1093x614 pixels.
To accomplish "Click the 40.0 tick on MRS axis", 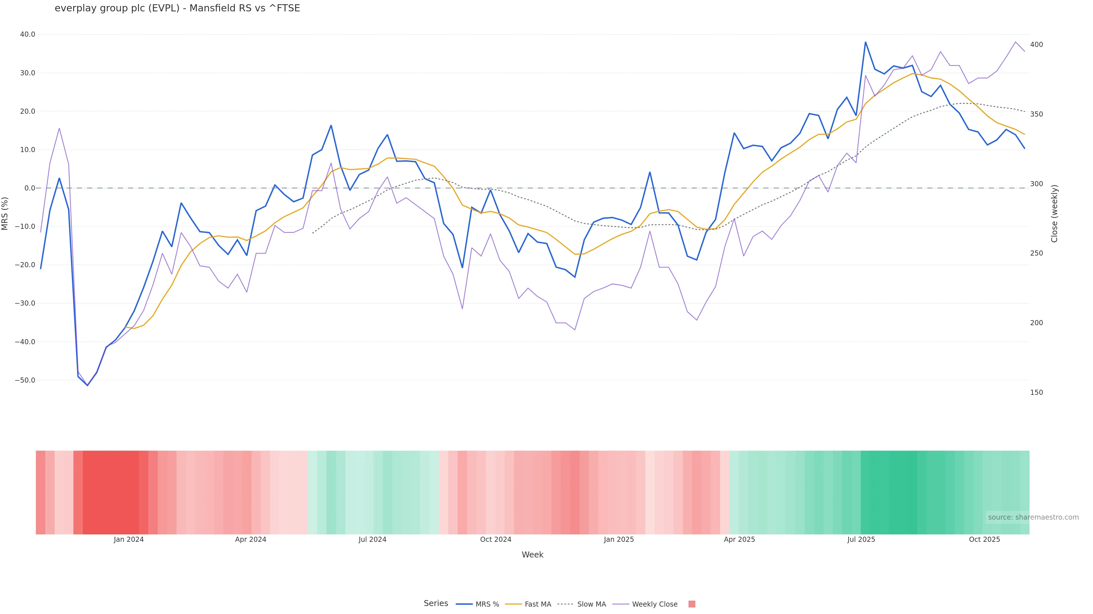I will (28, 34).
